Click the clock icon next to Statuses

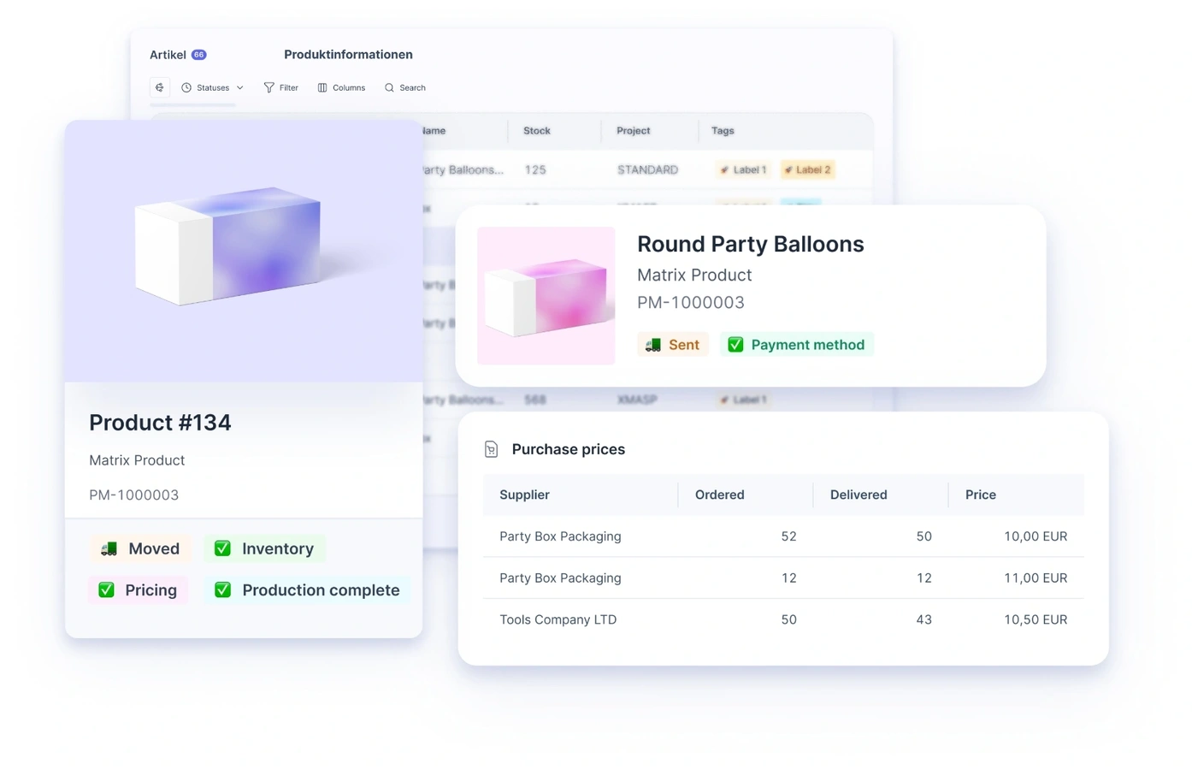(186, 87)
